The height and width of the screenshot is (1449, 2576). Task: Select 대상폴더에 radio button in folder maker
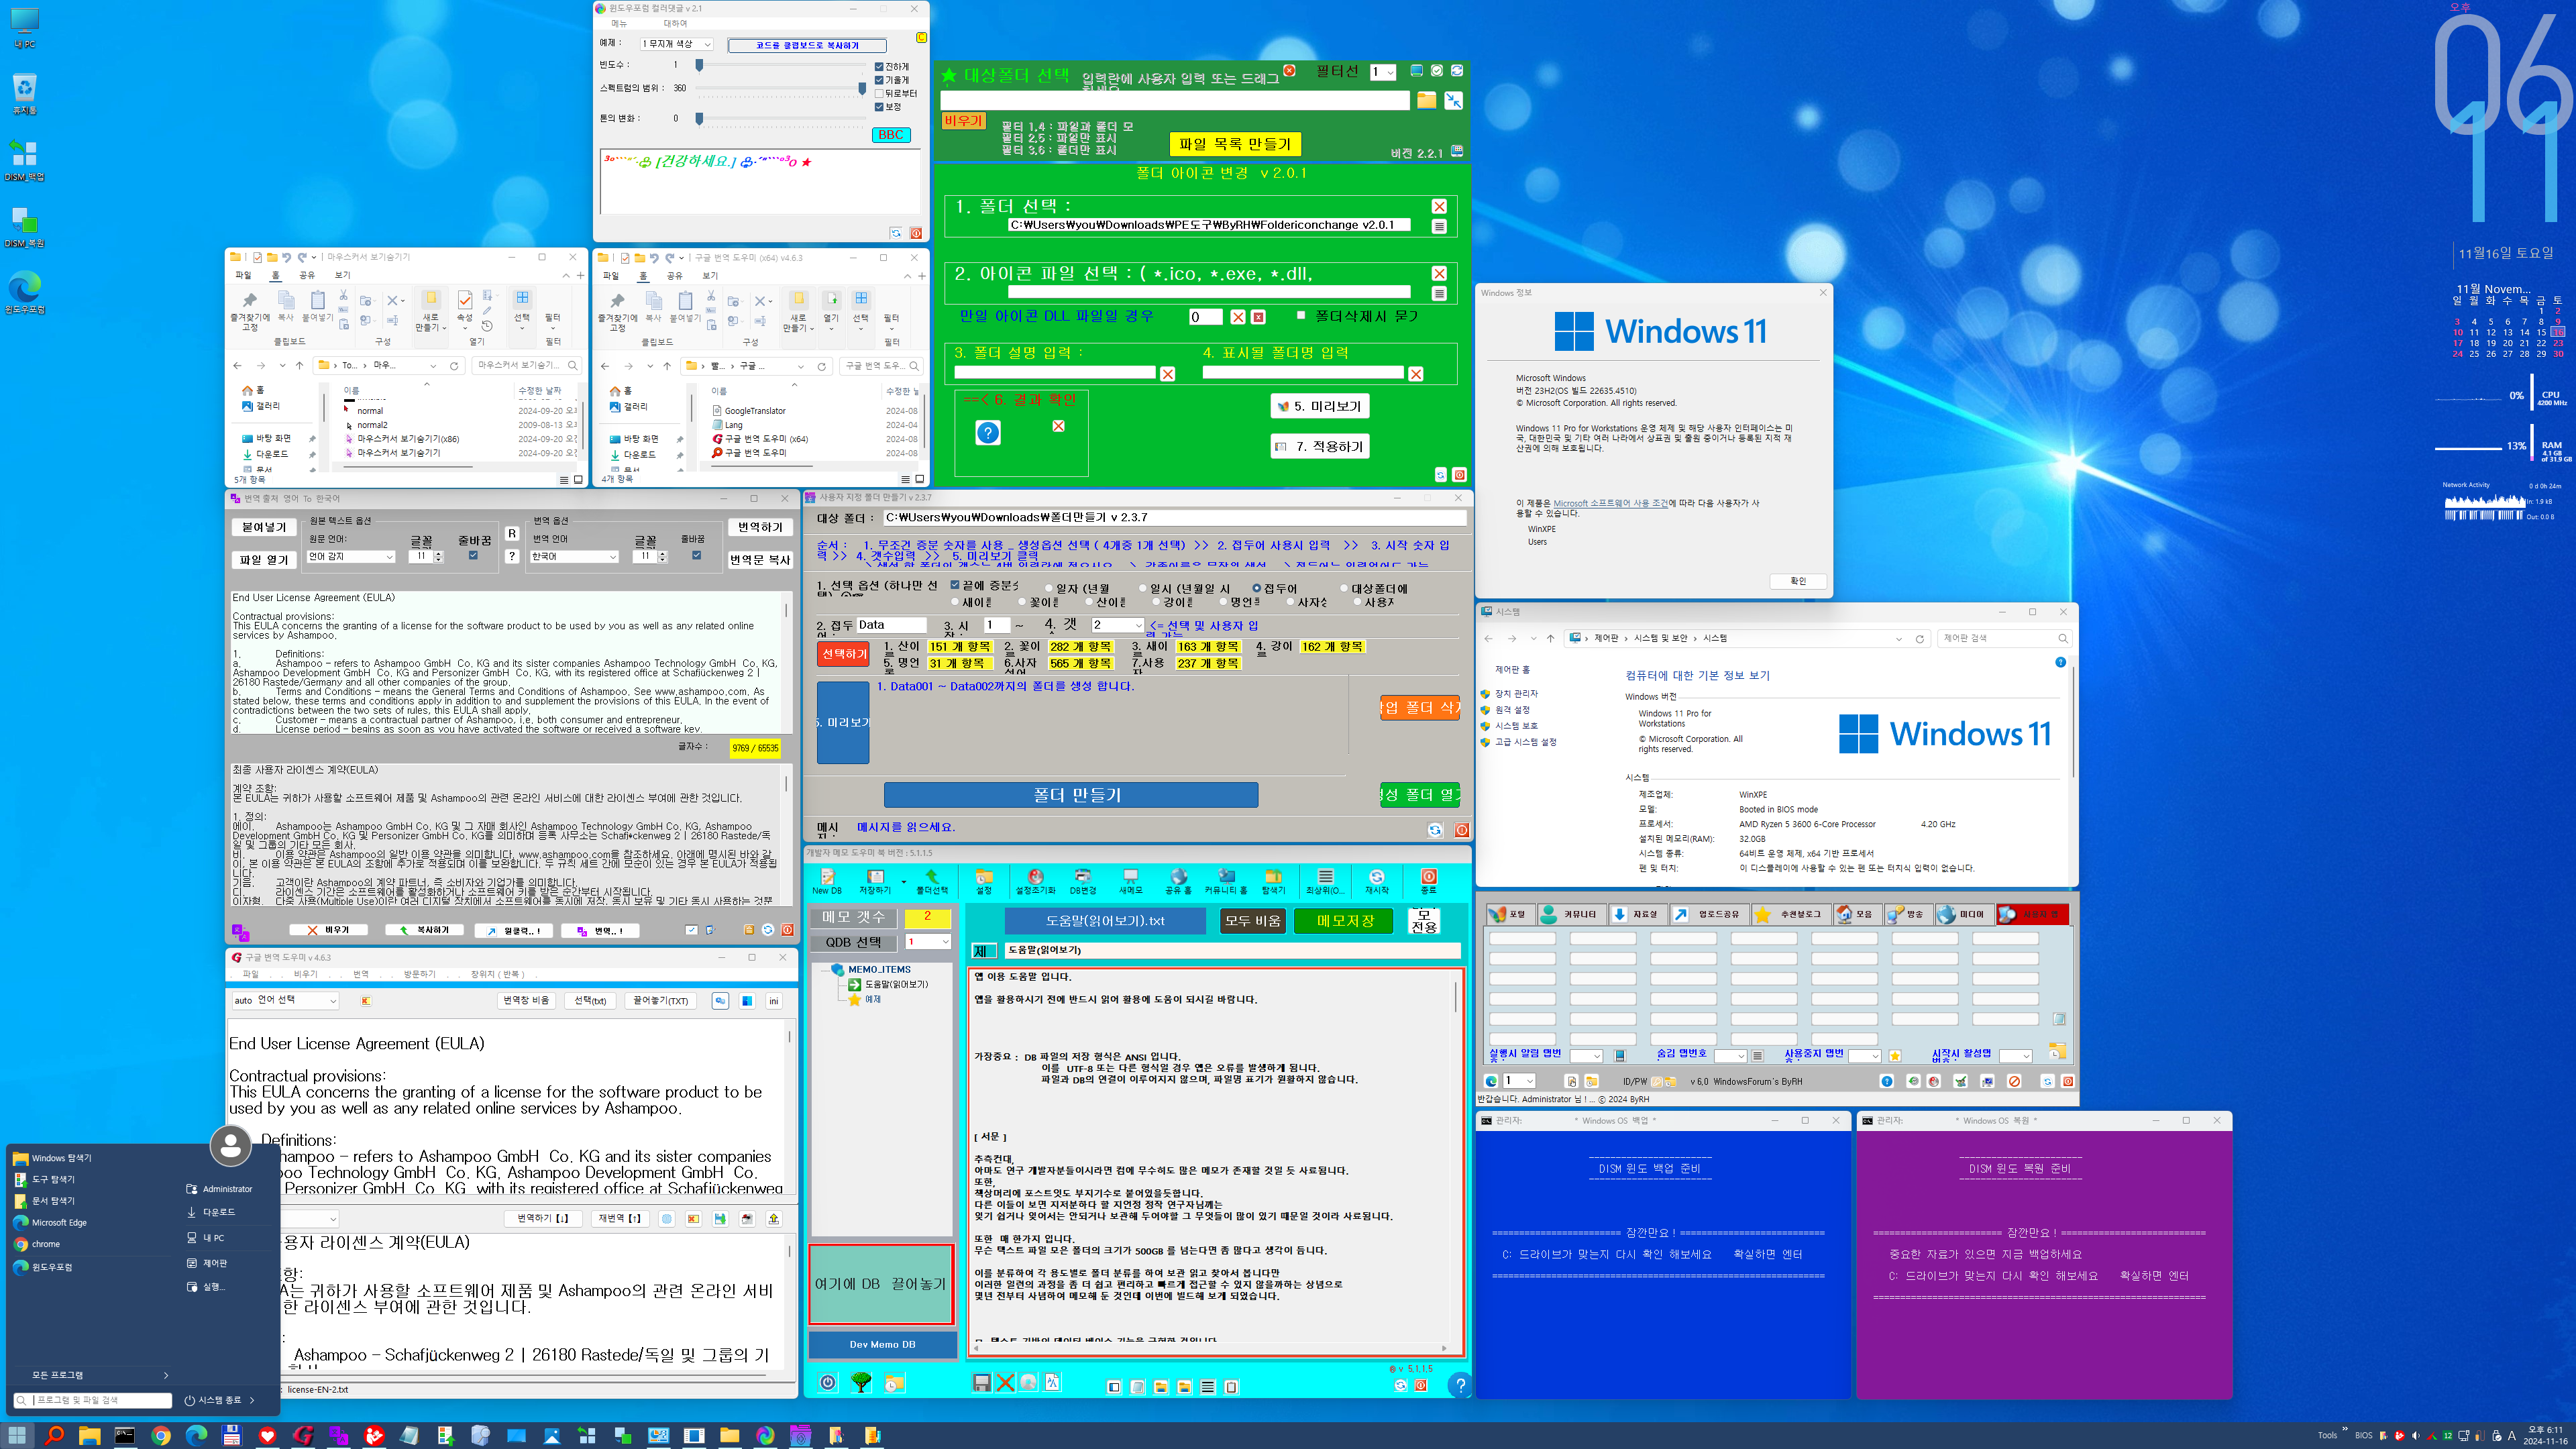(1344, 588)
